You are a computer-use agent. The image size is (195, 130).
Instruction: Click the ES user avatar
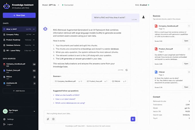click(5, 111)
